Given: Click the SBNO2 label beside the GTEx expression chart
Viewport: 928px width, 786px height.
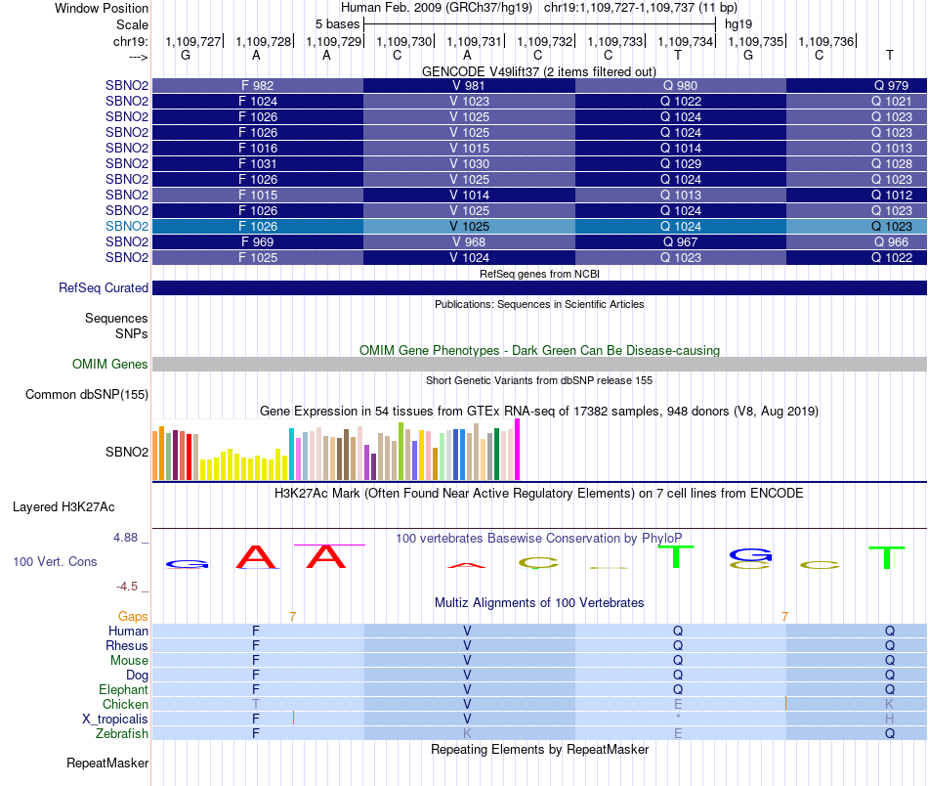Looking at the screenshot, I should click(127, 452).
